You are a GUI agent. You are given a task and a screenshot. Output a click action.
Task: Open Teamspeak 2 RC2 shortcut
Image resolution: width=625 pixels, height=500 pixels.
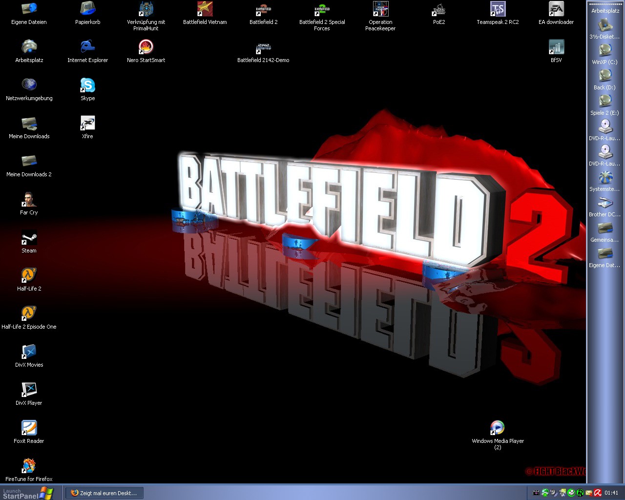click(498, 9)
